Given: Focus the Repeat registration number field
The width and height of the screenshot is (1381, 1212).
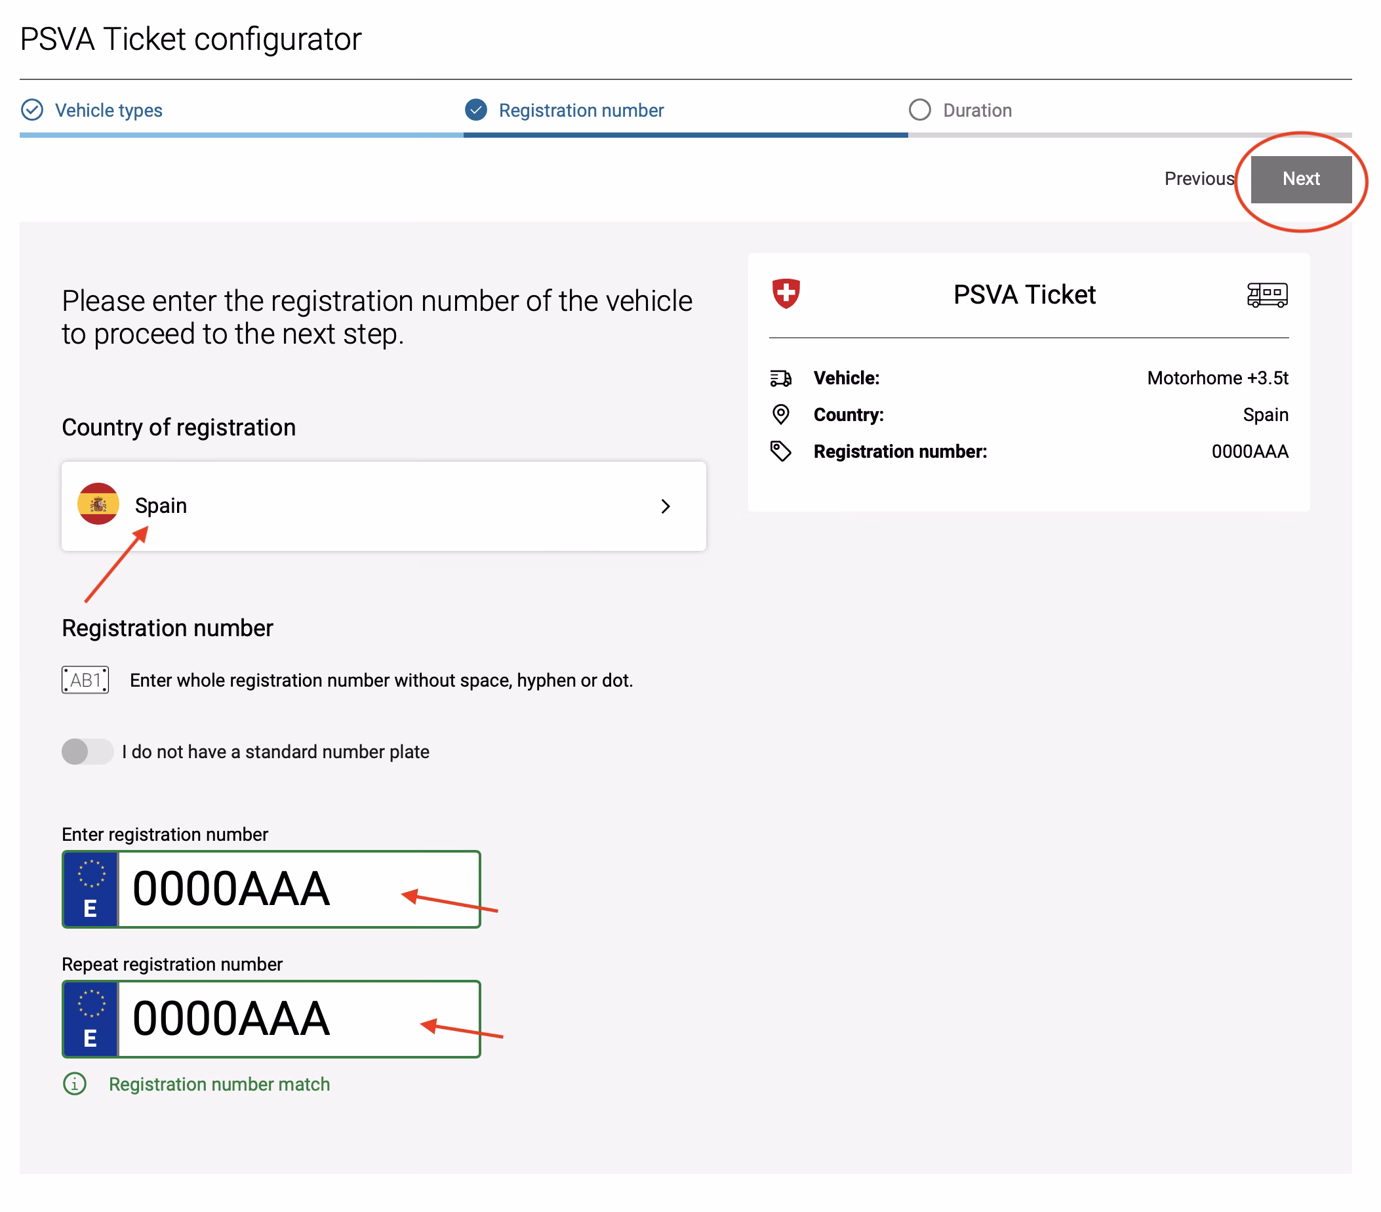Looking at the screenshot, I should [297, 1019].
